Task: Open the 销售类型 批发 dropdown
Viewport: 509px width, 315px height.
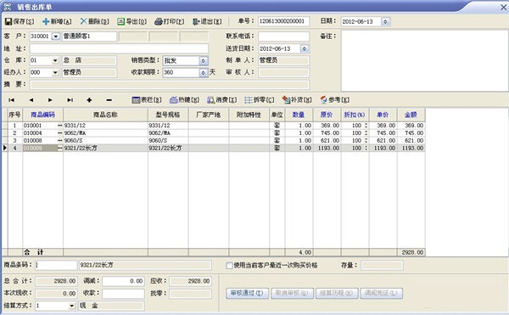Action: point(204,61)
